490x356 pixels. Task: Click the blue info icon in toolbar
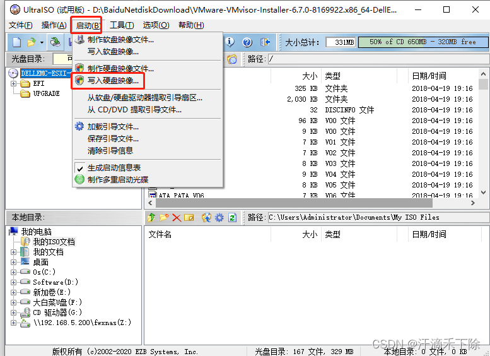coord(230,42)
